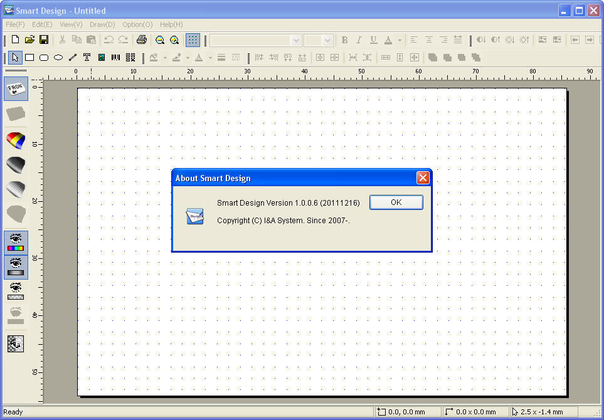Image resolution: width=604 pixels, height=420 pixels.
Task: Align text left
Action: (x=414, y=39)
